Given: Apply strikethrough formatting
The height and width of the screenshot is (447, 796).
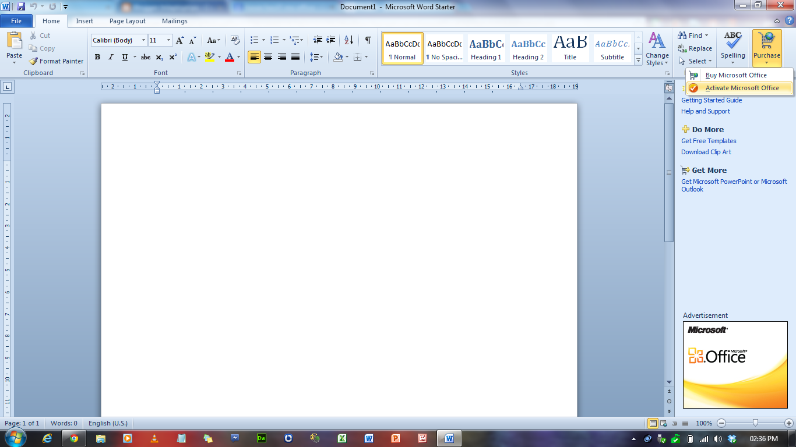Looking at the screenshot, I should pyautogui.click(x=146, y=57).
